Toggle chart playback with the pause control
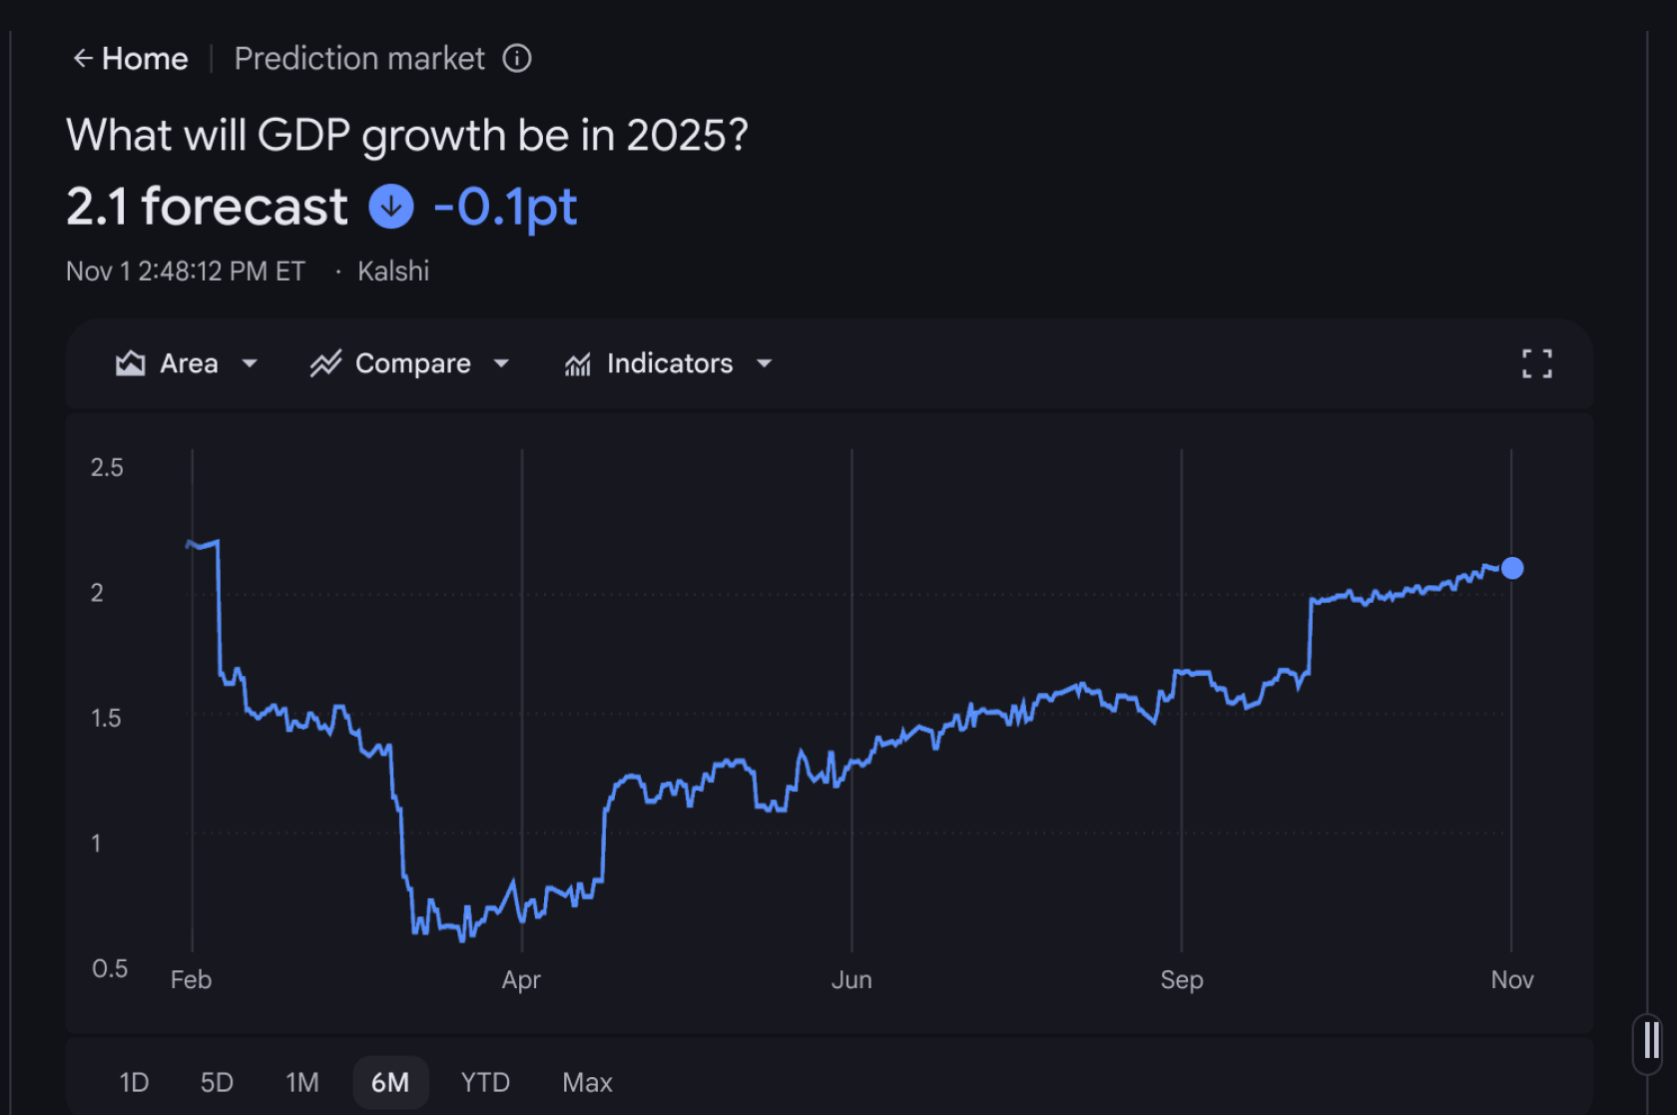 pos(1652,1041)
